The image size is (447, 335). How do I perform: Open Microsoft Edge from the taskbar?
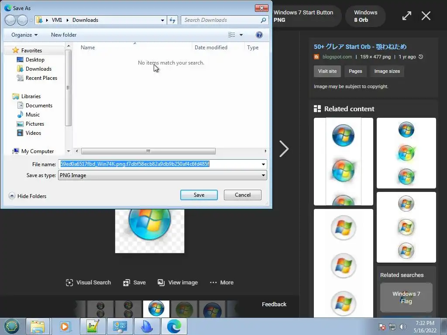pos(174,326)
